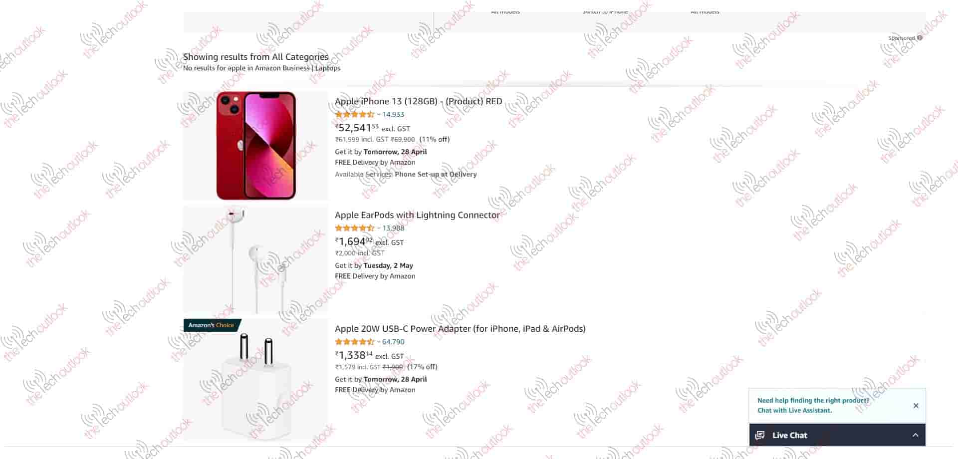Click the Sponsored info icon
958x459 pixels.
click(x=920, y=38)
